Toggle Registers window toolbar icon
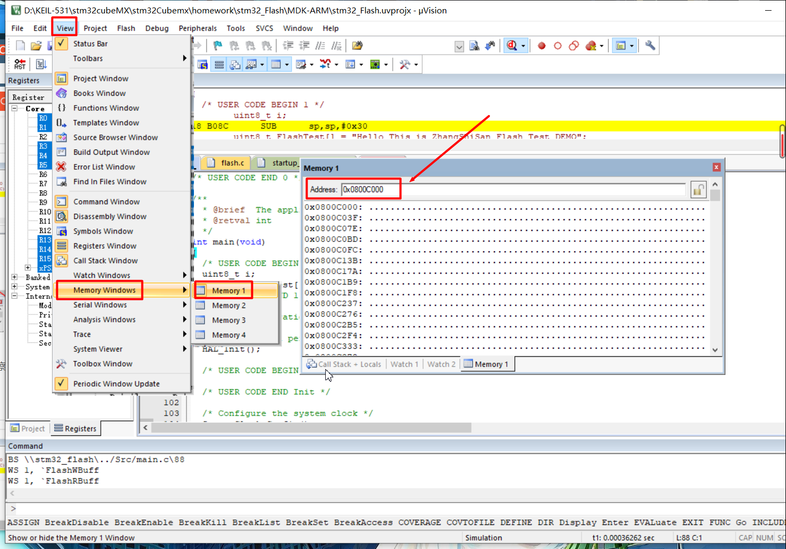 coord(219,65)
